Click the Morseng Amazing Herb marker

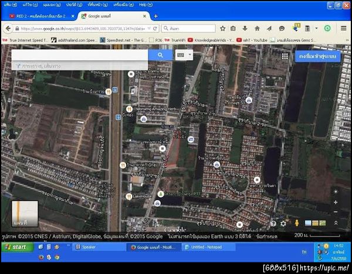(129, 109)
